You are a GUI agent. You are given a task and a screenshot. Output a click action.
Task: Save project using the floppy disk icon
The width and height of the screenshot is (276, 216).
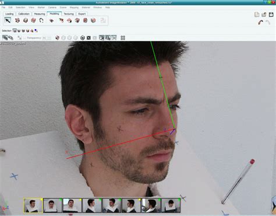pyautogui.click(x=271, y=15)
